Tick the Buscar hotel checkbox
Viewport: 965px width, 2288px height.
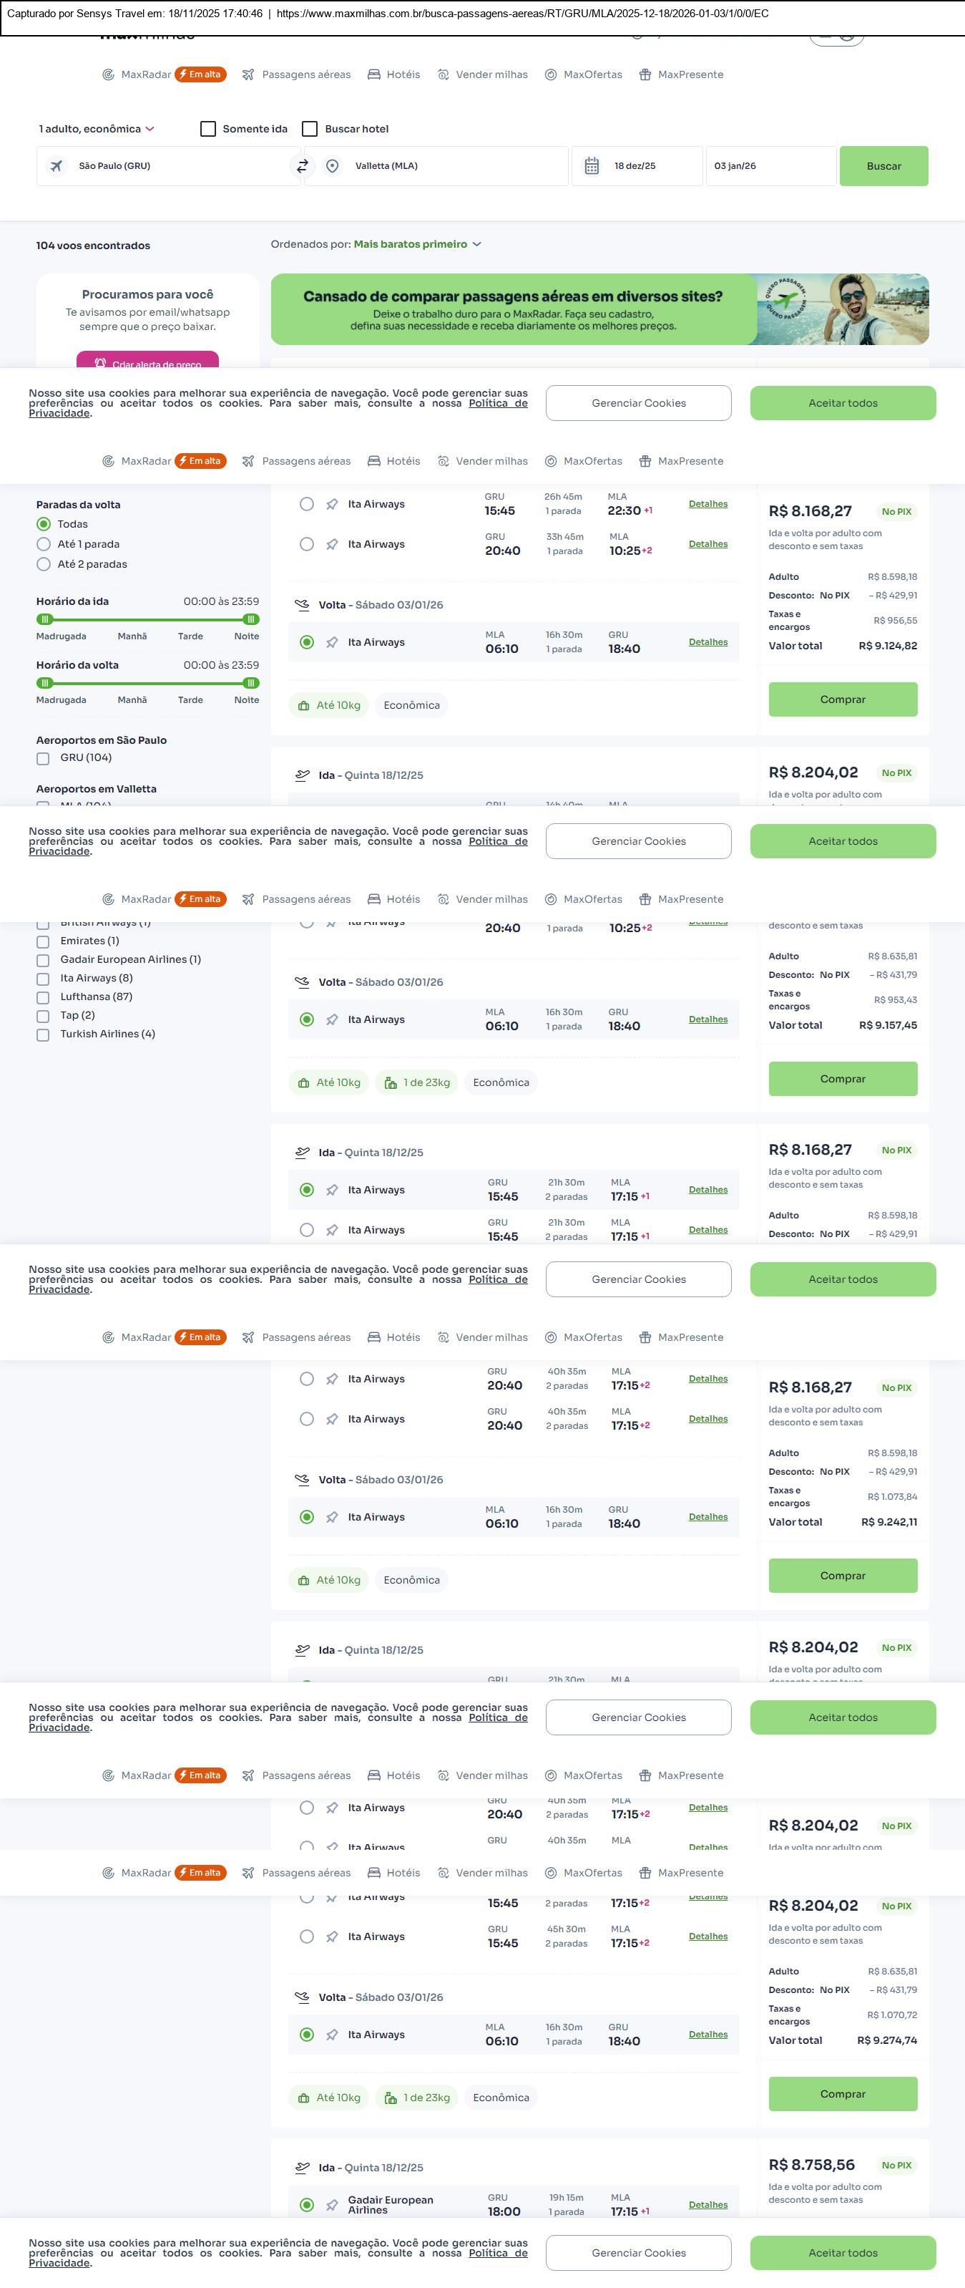click(310, 129)
